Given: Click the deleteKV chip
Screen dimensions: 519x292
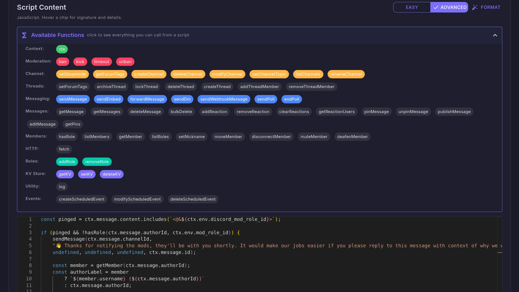Looking at the screenshot, I should coord(112,174).
